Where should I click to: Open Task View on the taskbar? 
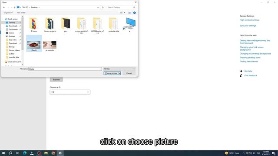[17, 153]
